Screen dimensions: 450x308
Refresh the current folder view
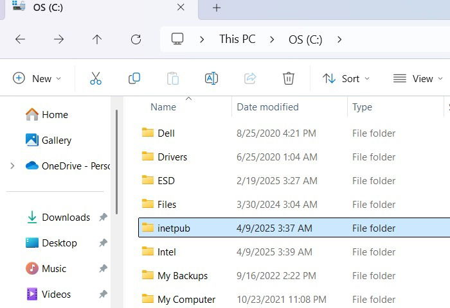[x=136, y=39]
